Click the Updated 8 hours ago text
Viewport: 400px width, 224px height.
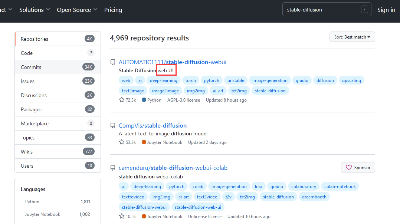[226, 100]
